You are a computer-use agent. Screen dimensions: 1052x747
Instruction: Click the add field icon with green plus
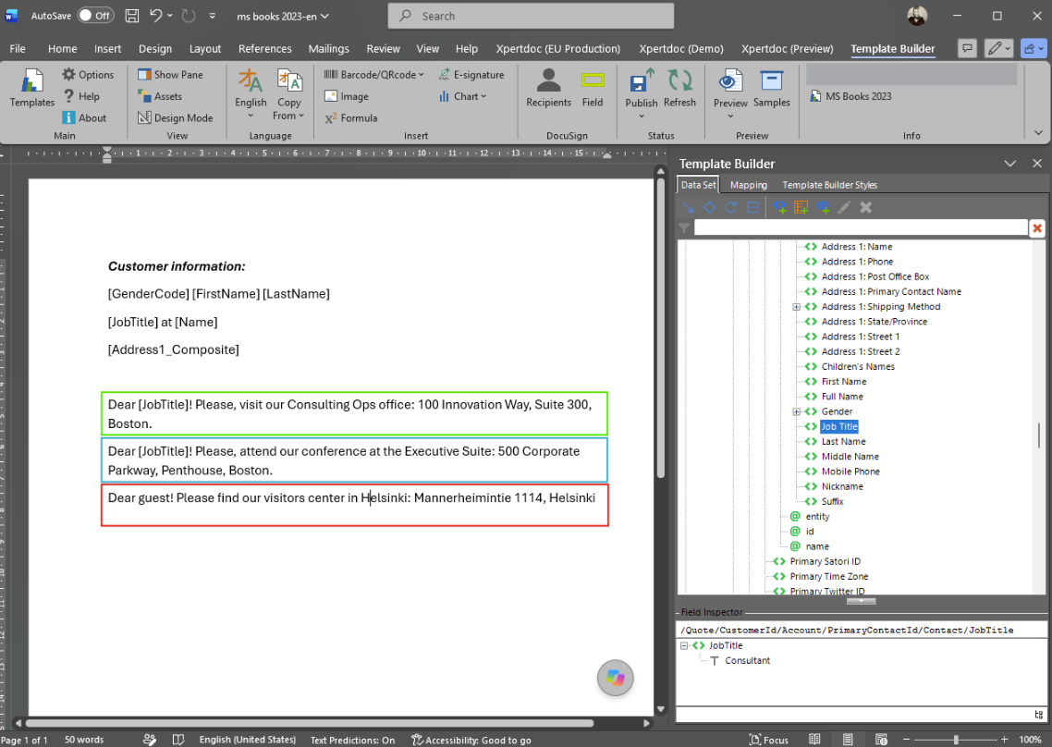coord(779,207)
